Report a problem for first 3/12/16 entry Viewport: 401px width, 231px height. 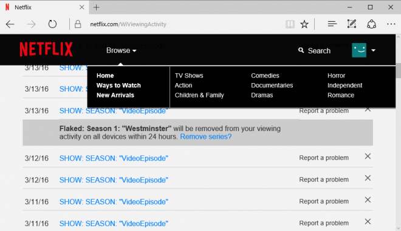pos(324,158)
